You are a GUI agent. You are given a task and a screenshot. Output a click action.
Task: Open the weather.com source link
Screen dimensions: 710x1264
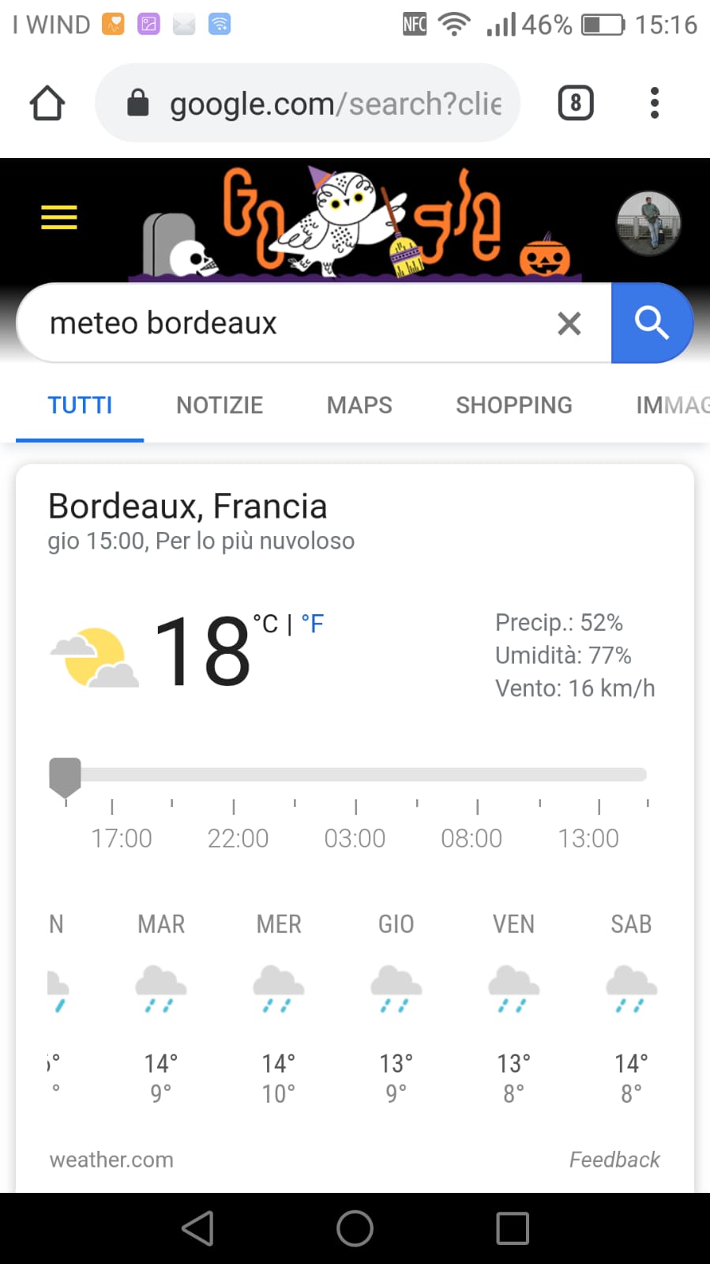pos(111,1160)
